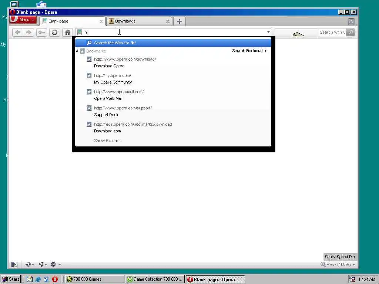
Task: Open the Download Opera bookmark suggestion
Action: (x=173, y=62)
